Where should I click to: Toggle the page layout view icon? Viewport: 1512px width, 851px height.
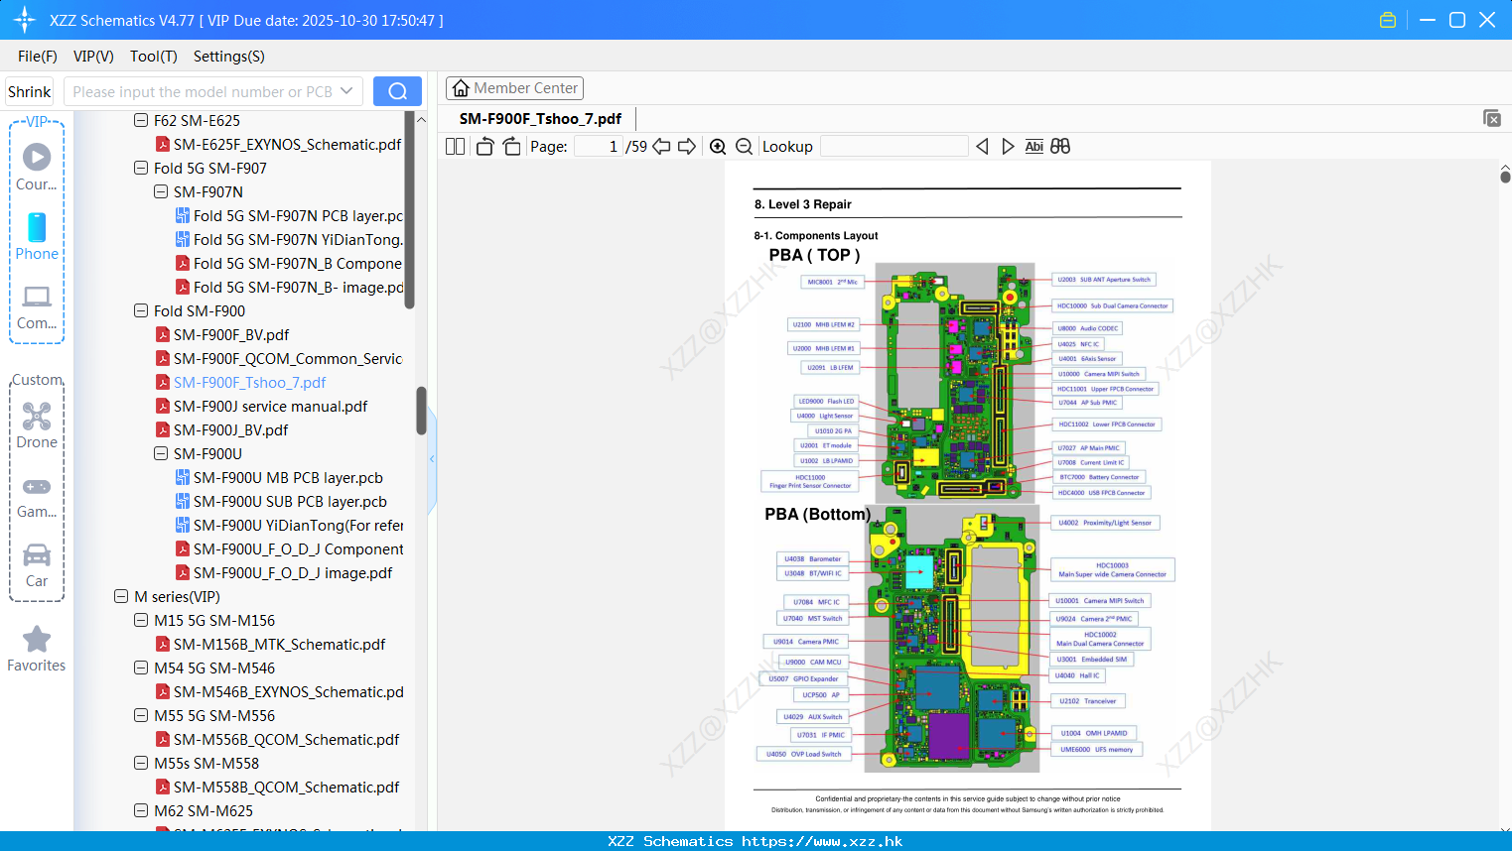pyautogui.click(x=455, y=146)
